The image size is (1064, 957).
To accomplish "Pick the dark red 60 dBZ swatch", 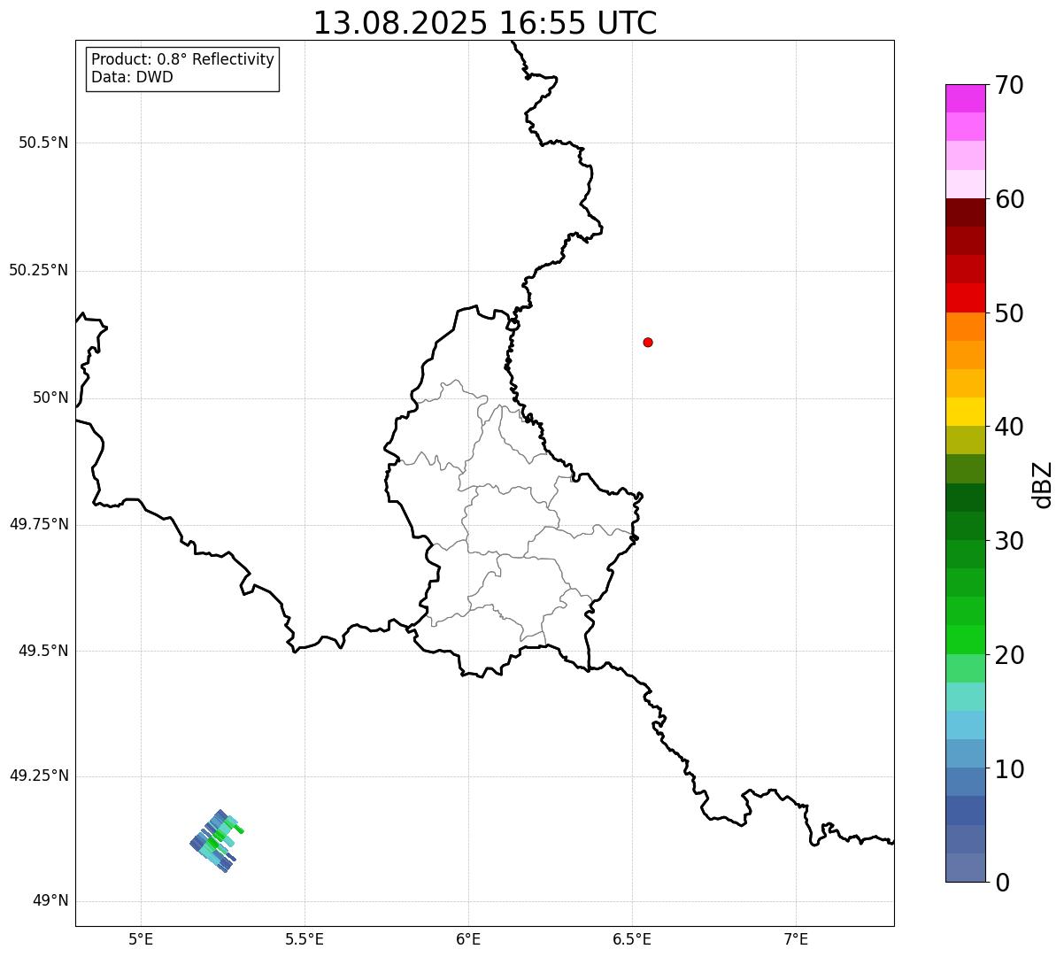I will point(965,212).
